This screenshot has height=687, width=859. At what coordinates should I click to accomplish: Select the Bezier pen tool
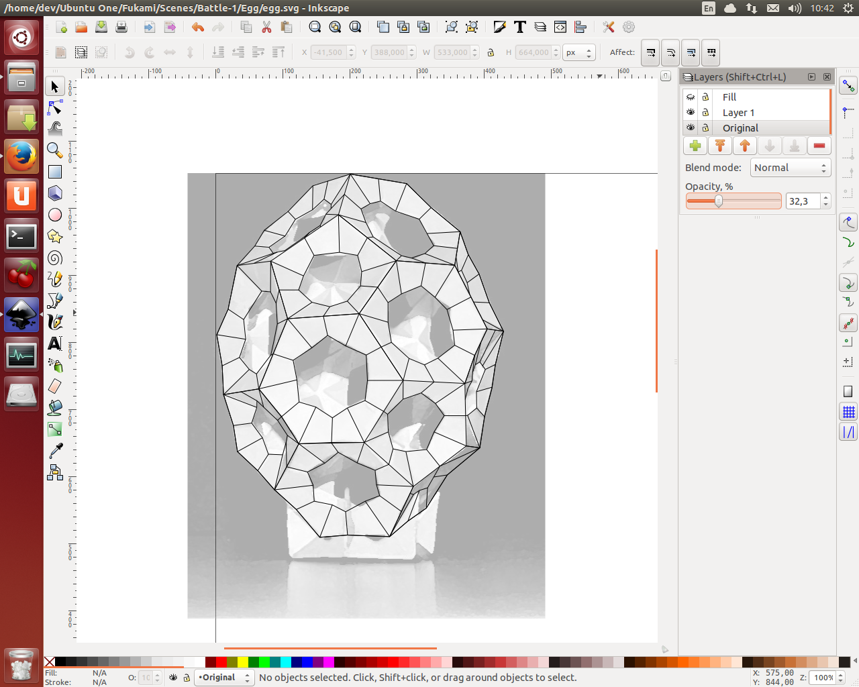[55, 301]
